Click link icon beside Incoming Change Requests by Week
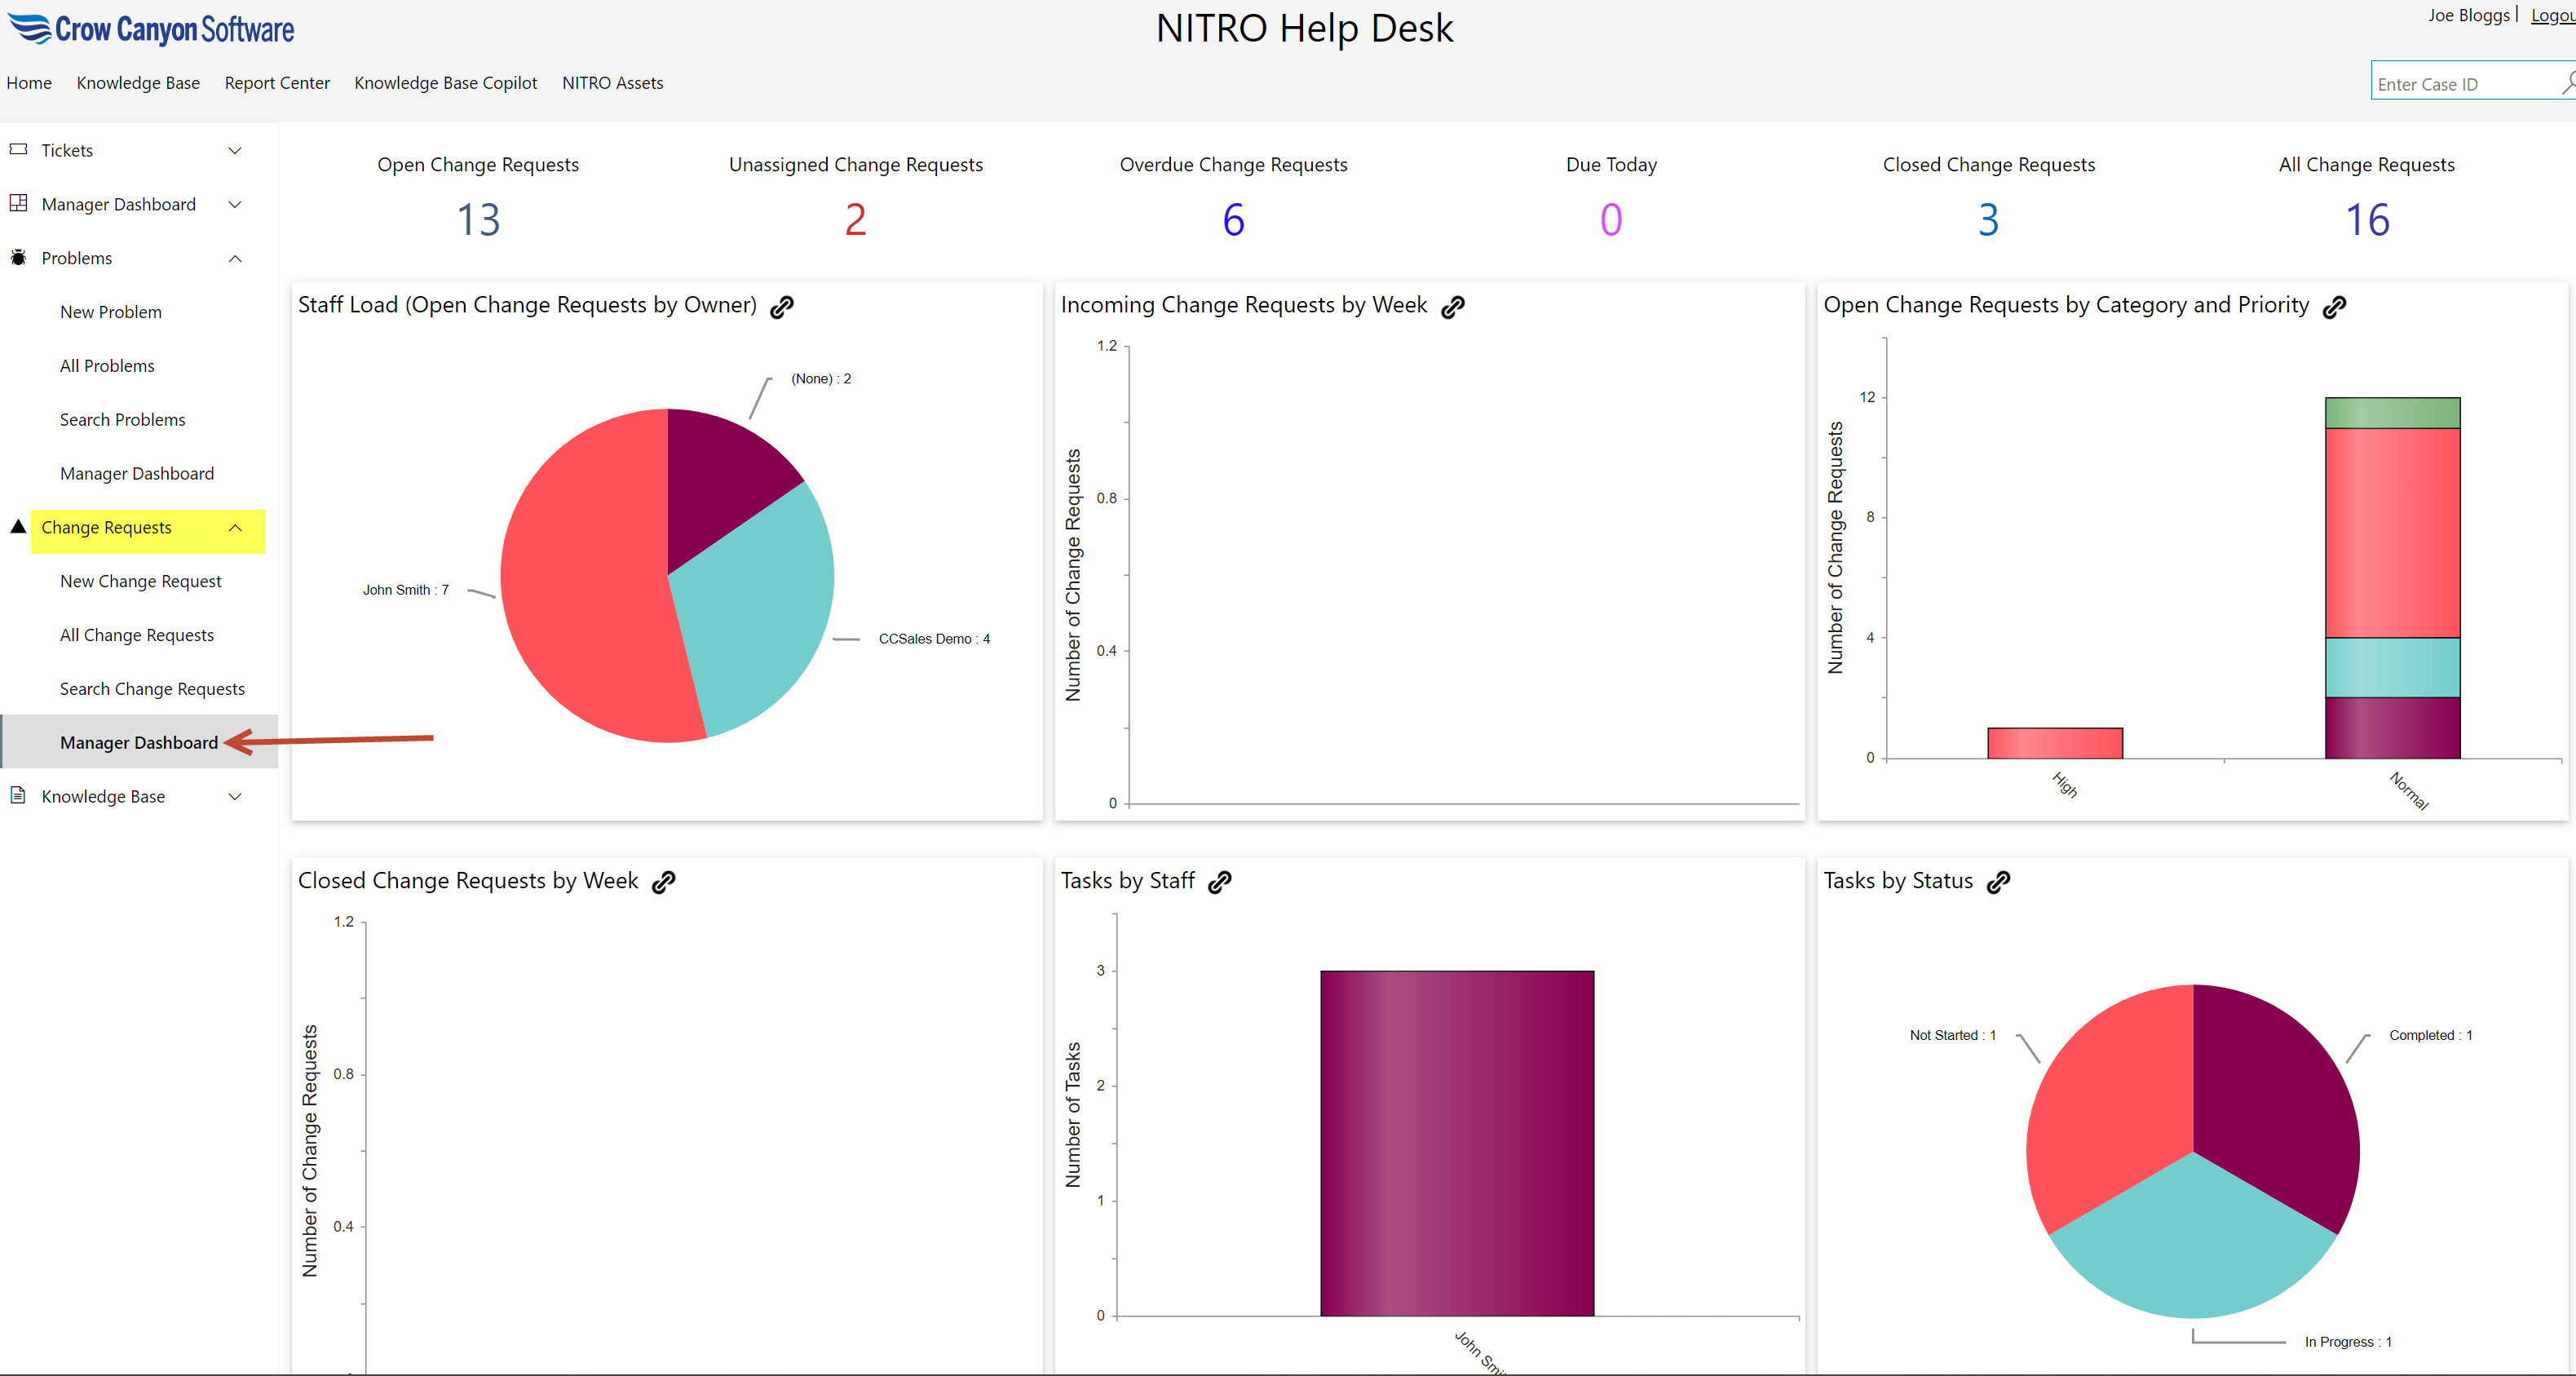The image size is (2576, 1376). (1452, 307)
